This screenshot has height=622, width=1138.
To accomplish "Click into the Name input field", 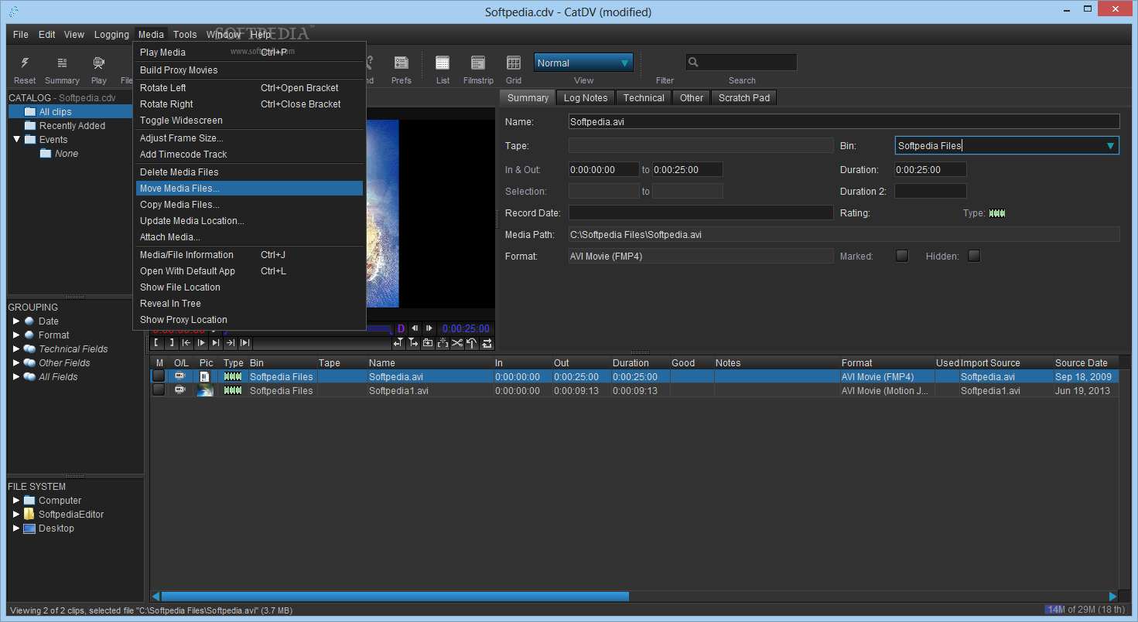I will (x=844, y=121).
